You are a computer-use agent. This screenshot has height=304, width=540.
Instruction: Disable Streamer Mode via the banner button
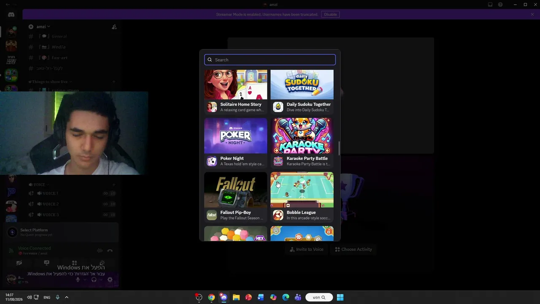click(x=330, y=14)
